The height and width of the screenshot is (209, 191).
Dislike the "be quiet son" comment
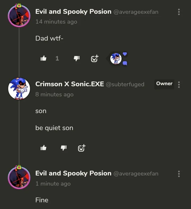click(x=64, y=148)
